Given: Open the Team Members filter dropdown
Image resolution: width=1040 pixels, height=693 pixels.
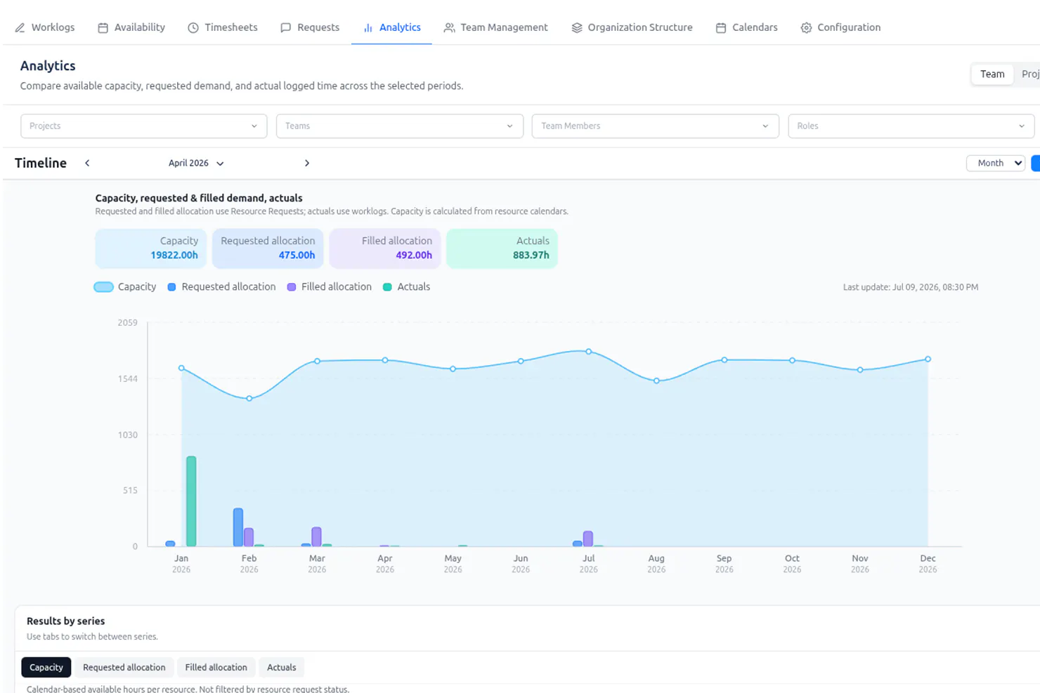Looking at the screenshot, I should point(655,126).
